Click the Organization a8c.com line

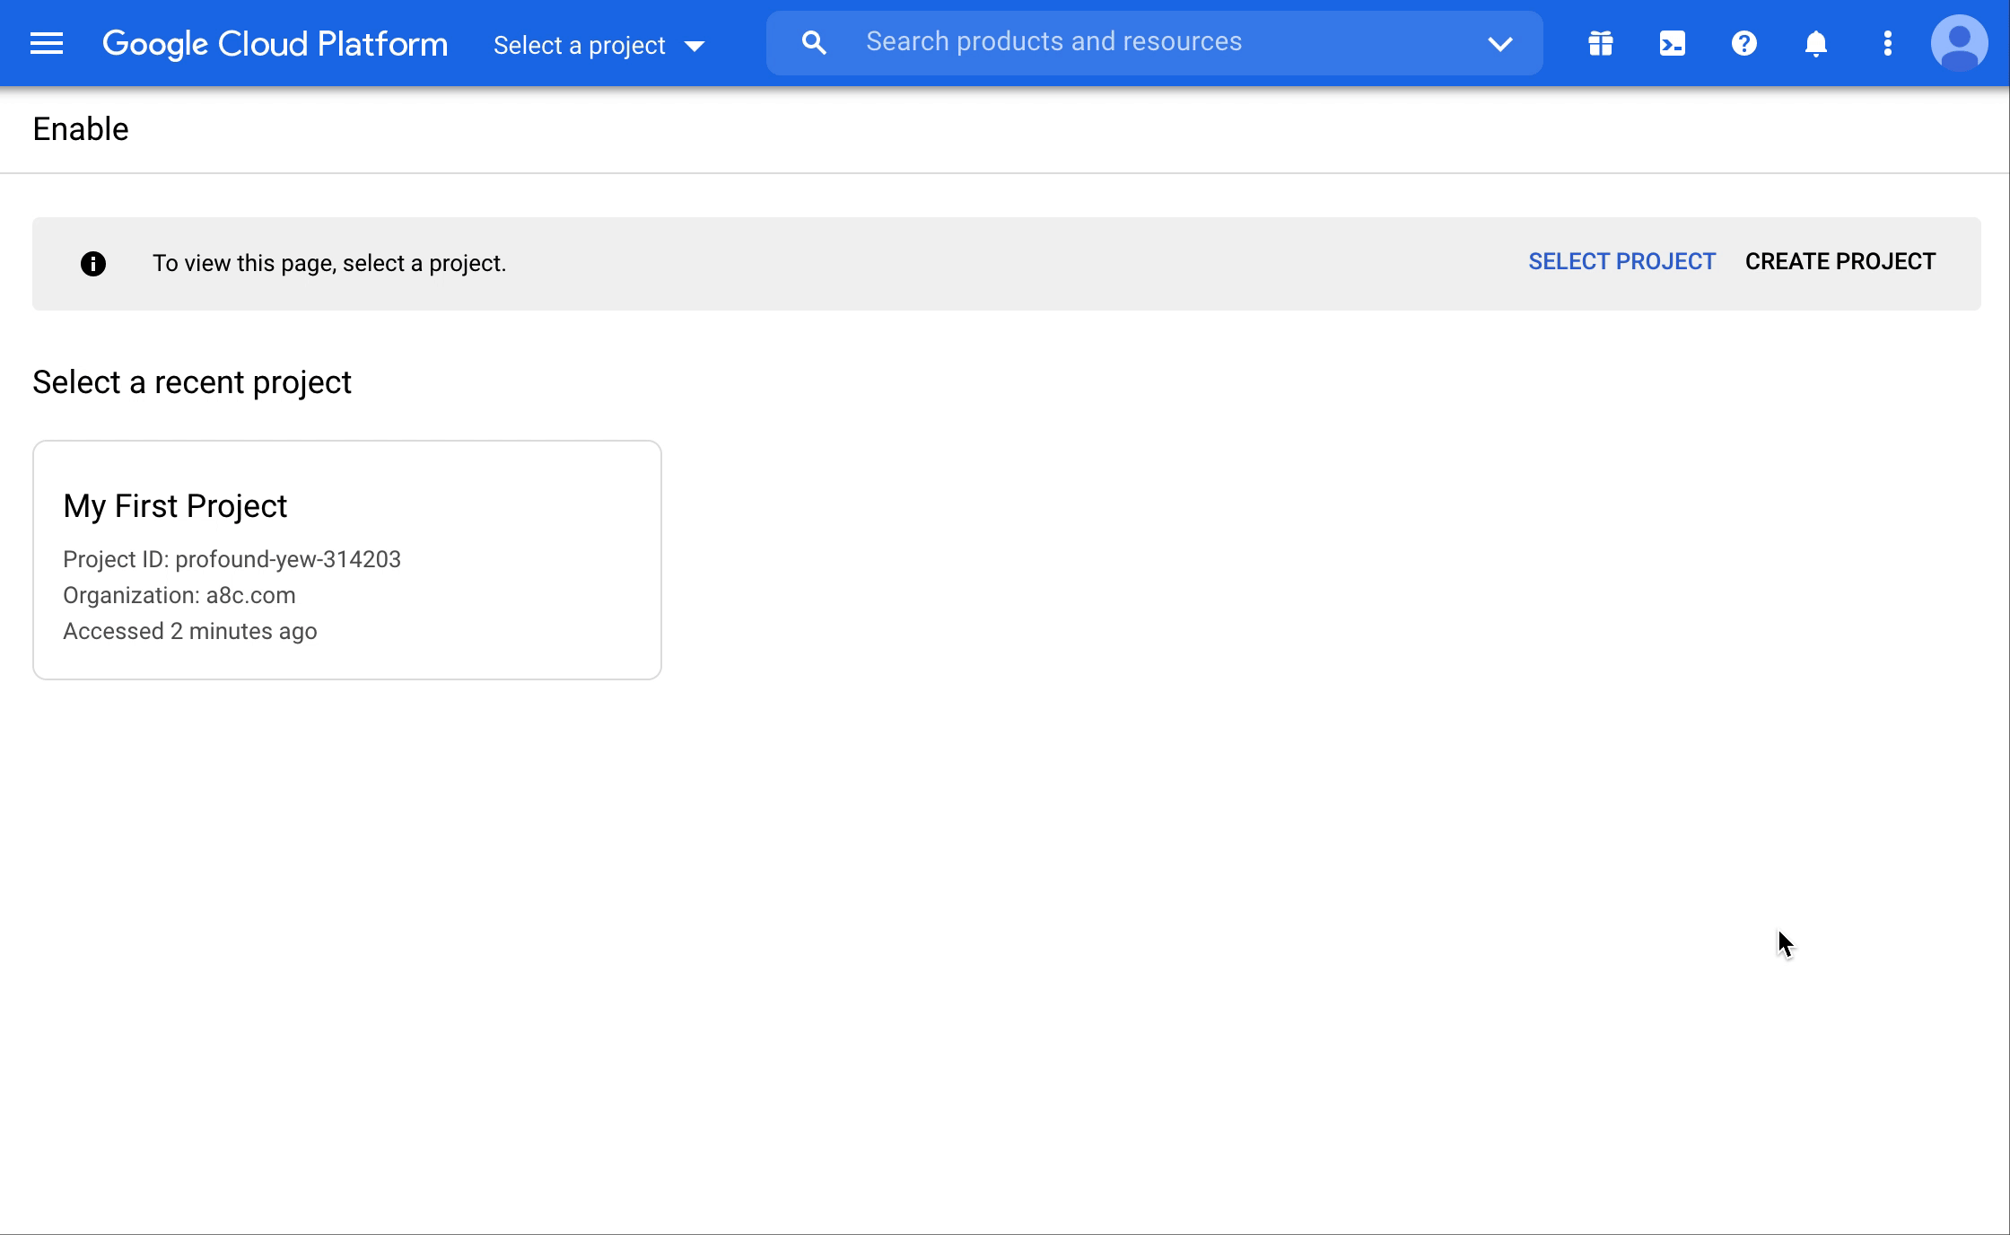point(179,595)
